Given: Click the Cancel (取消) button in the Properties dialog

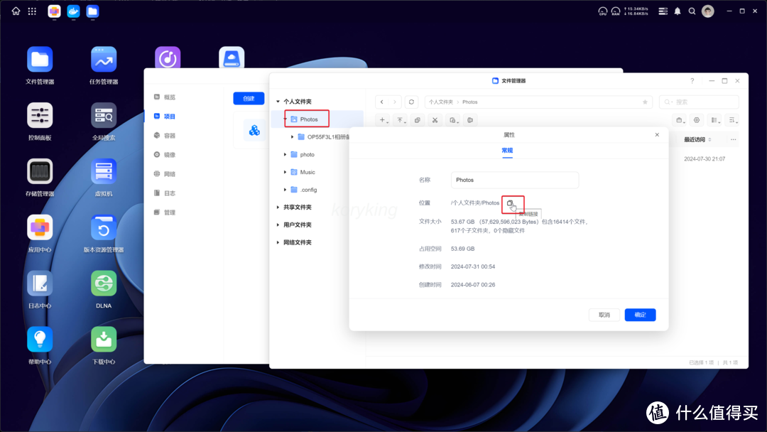Looking at the screenshot, I should (604, 315).
